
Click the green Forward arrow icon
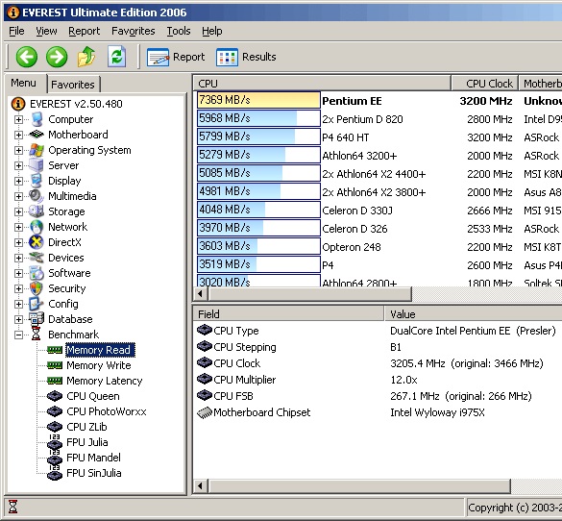point(57,57)
